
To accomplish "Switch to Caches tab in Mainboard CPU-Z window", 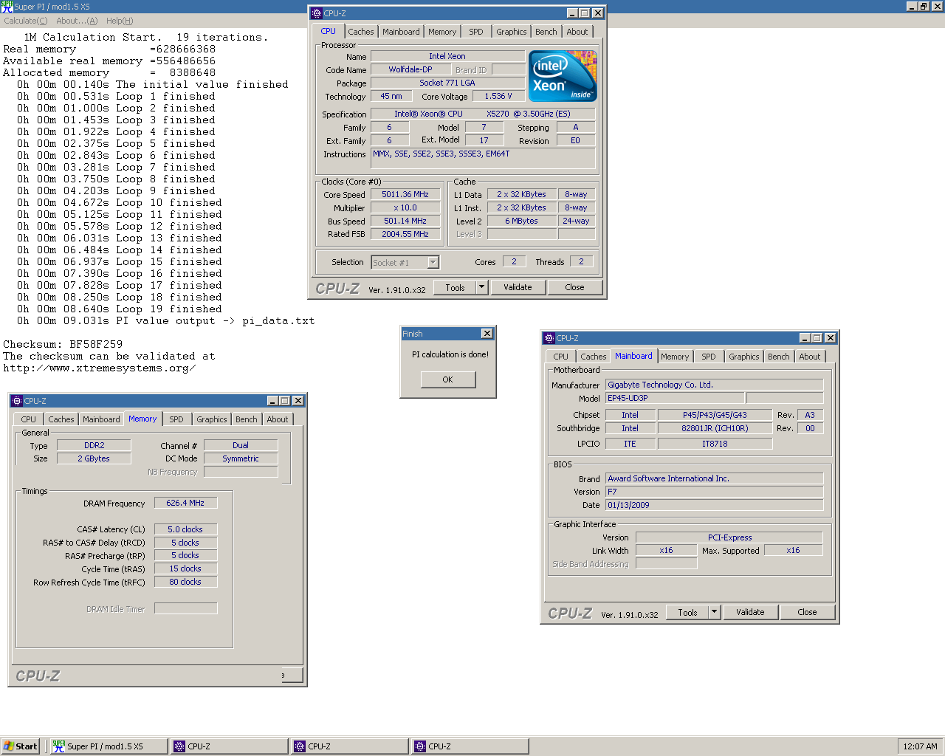I will click(x=594, y=357).
